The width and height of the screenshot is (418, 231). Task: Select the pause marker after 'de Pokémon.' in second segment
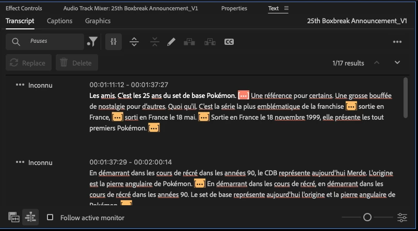[x=200, y=184]
